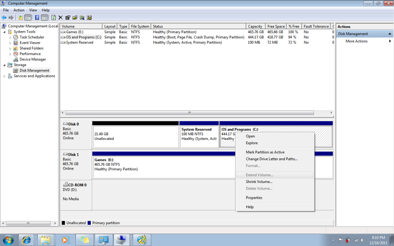
Task: Select Games (E:) row in volume list
Action: [x=197, y=32]
